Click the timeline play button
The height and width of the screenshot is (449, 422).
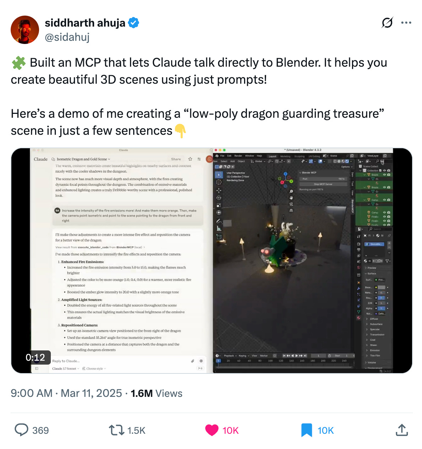click(297, 355)
